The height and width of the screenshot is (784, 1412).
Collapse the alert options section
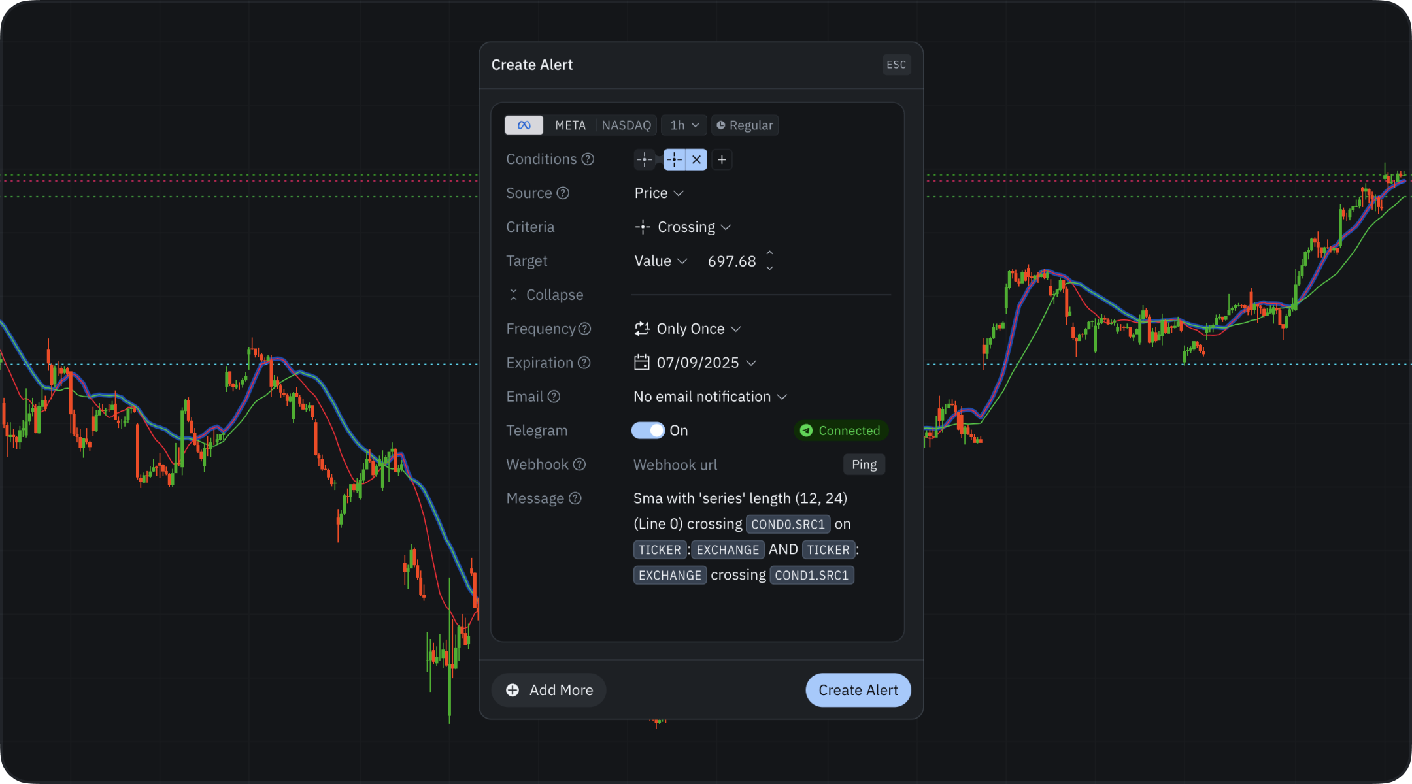(546, 295)
